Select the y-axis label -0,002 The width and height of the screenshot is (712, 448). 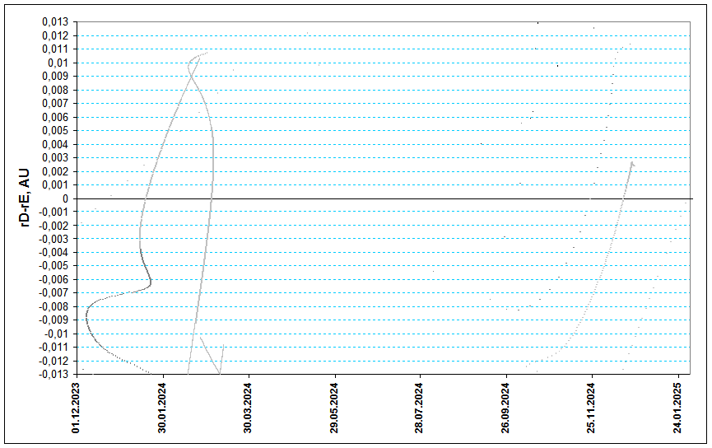[54, 226]
